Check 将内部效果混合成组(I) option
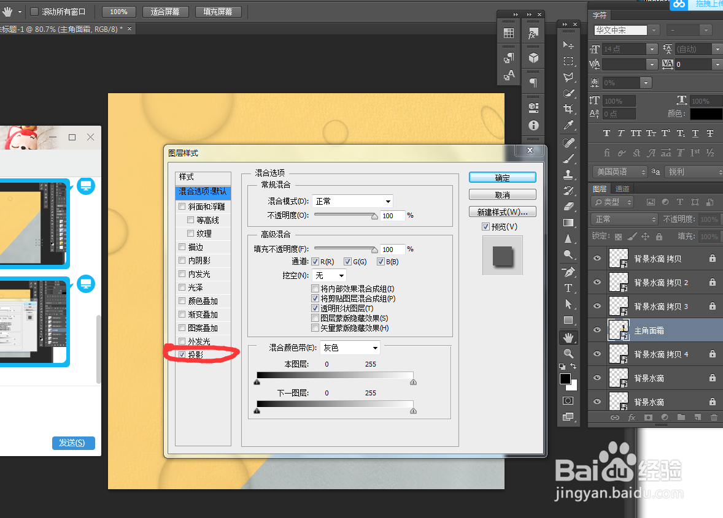723x518 pixels. [315, 289]
